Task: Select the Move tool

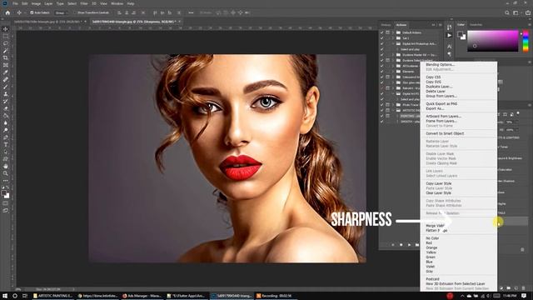Action: (6, 29)
